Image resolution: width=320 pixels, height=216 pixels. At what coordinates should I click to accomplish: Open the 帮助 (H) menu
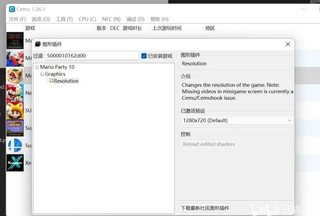click(160, 19)
